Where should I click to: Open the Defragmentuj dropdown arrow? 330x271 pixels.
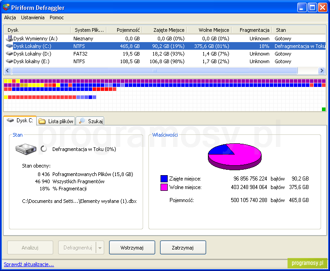pos(100,248)
